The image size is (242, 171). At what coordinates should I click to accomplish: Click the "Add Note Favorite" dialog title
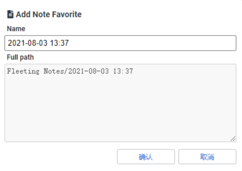[49, 14]
